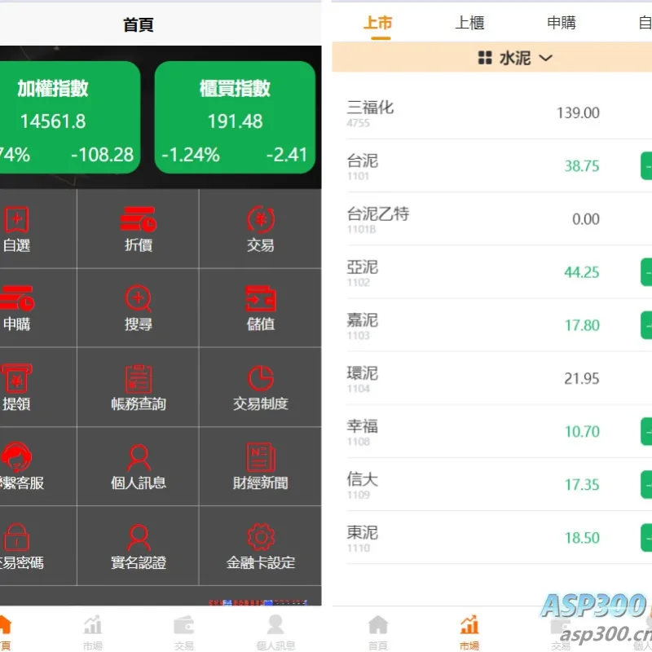
Task: Tap 個人訊息 icon in left bottom bar
Action: (275, 624)
